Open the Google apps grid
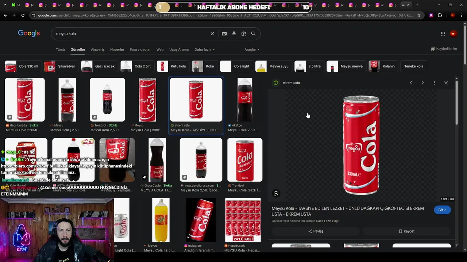This screenshot has height=262, width=467. tap(443, 33)
